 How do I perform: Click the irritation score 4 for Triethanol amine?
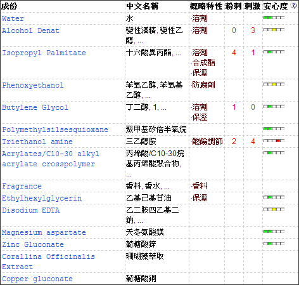pyautogui.click(x=253, y=142)
